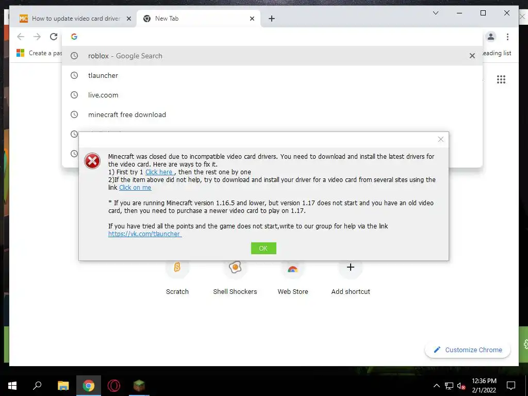Screen dimensions: 528x396
Task: Open the Minecraft block icon in the taskbar
Action: pos(139,386)
